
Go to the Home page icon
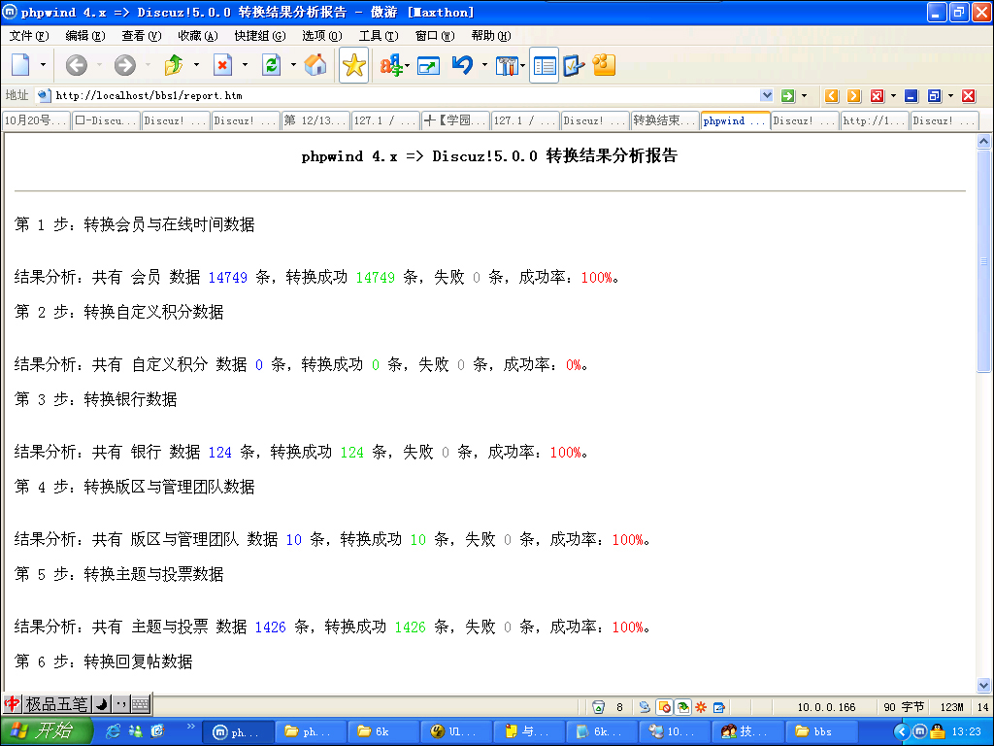[315, 65]
